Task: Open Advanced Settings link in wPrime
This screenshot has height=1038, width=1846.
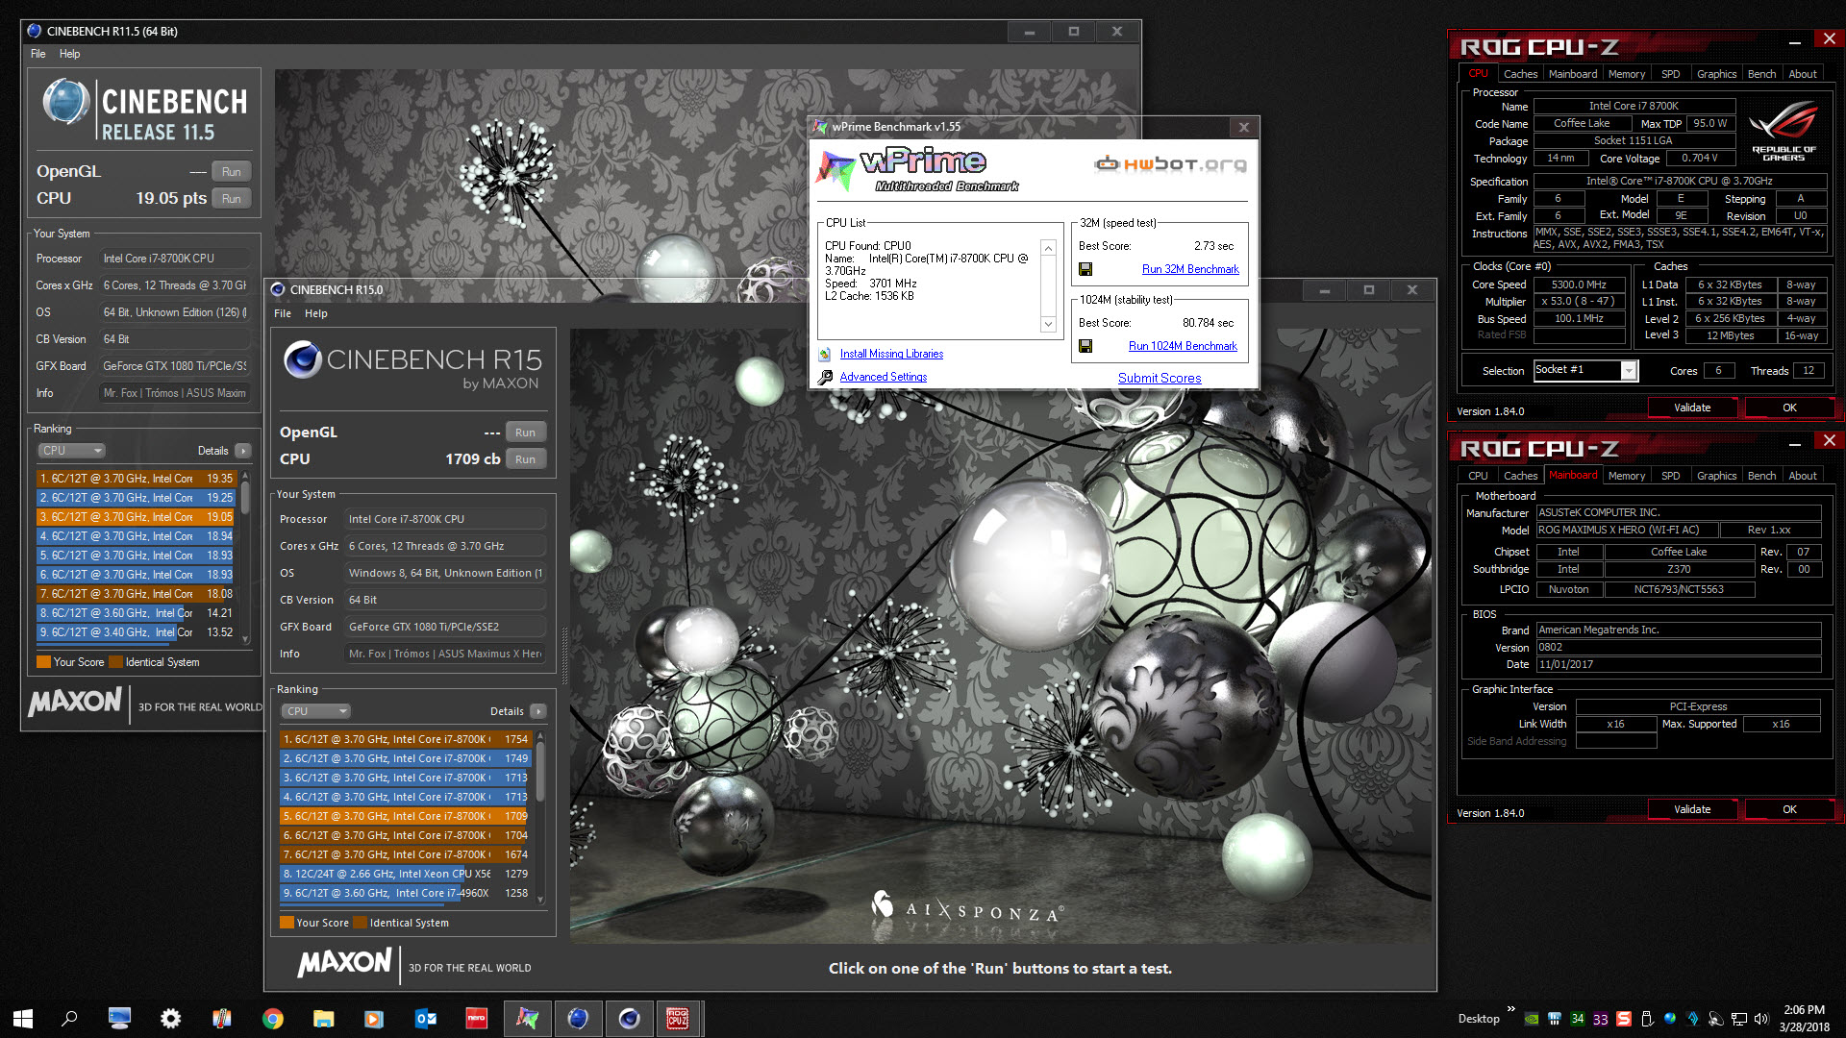Action: click(884, 377)
